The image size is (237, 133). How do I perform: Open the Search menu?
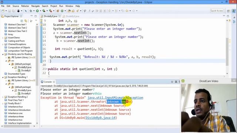[x=45, y=6]
